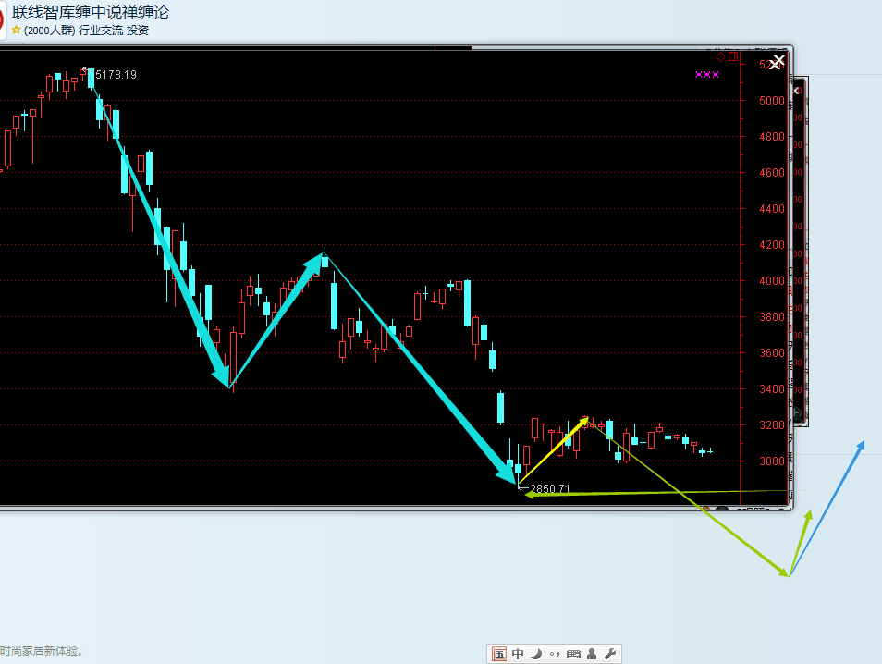Click the magenta xxx marker on chart
Image resolution: width=882 pixels, height=664 pixels.
pos(707,75)
